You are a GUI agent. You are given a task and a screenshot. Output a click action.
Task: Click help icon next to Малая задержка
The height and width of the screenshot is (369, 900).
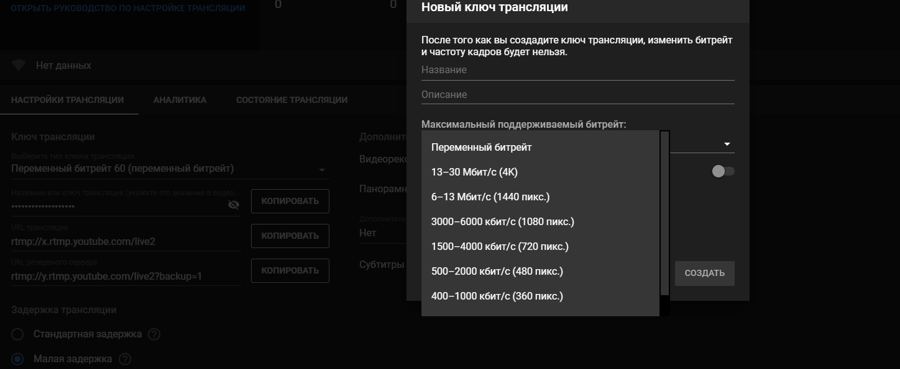pyautogui.click(x=125, y=359)
